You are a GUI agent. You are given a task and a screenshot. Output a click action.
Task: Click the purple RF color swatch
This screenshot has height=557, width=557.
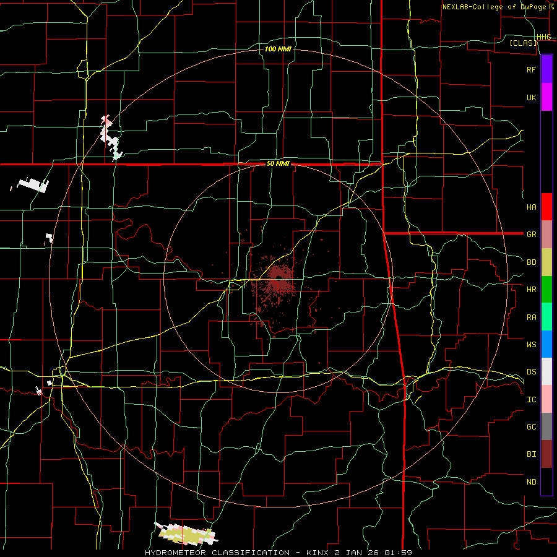[546, 69]
